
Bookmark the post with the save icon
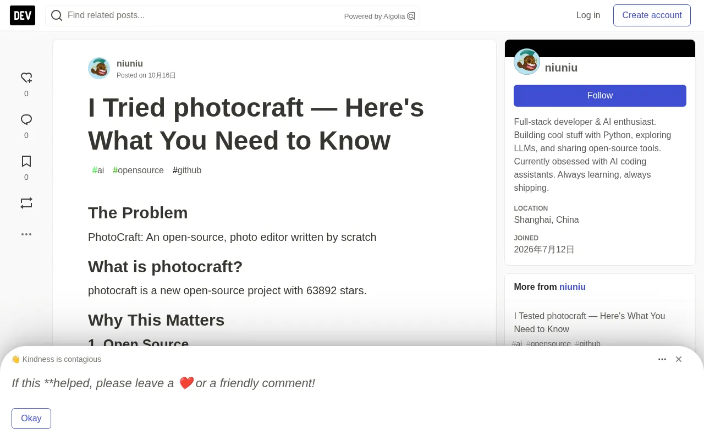[x=26, y=161]
